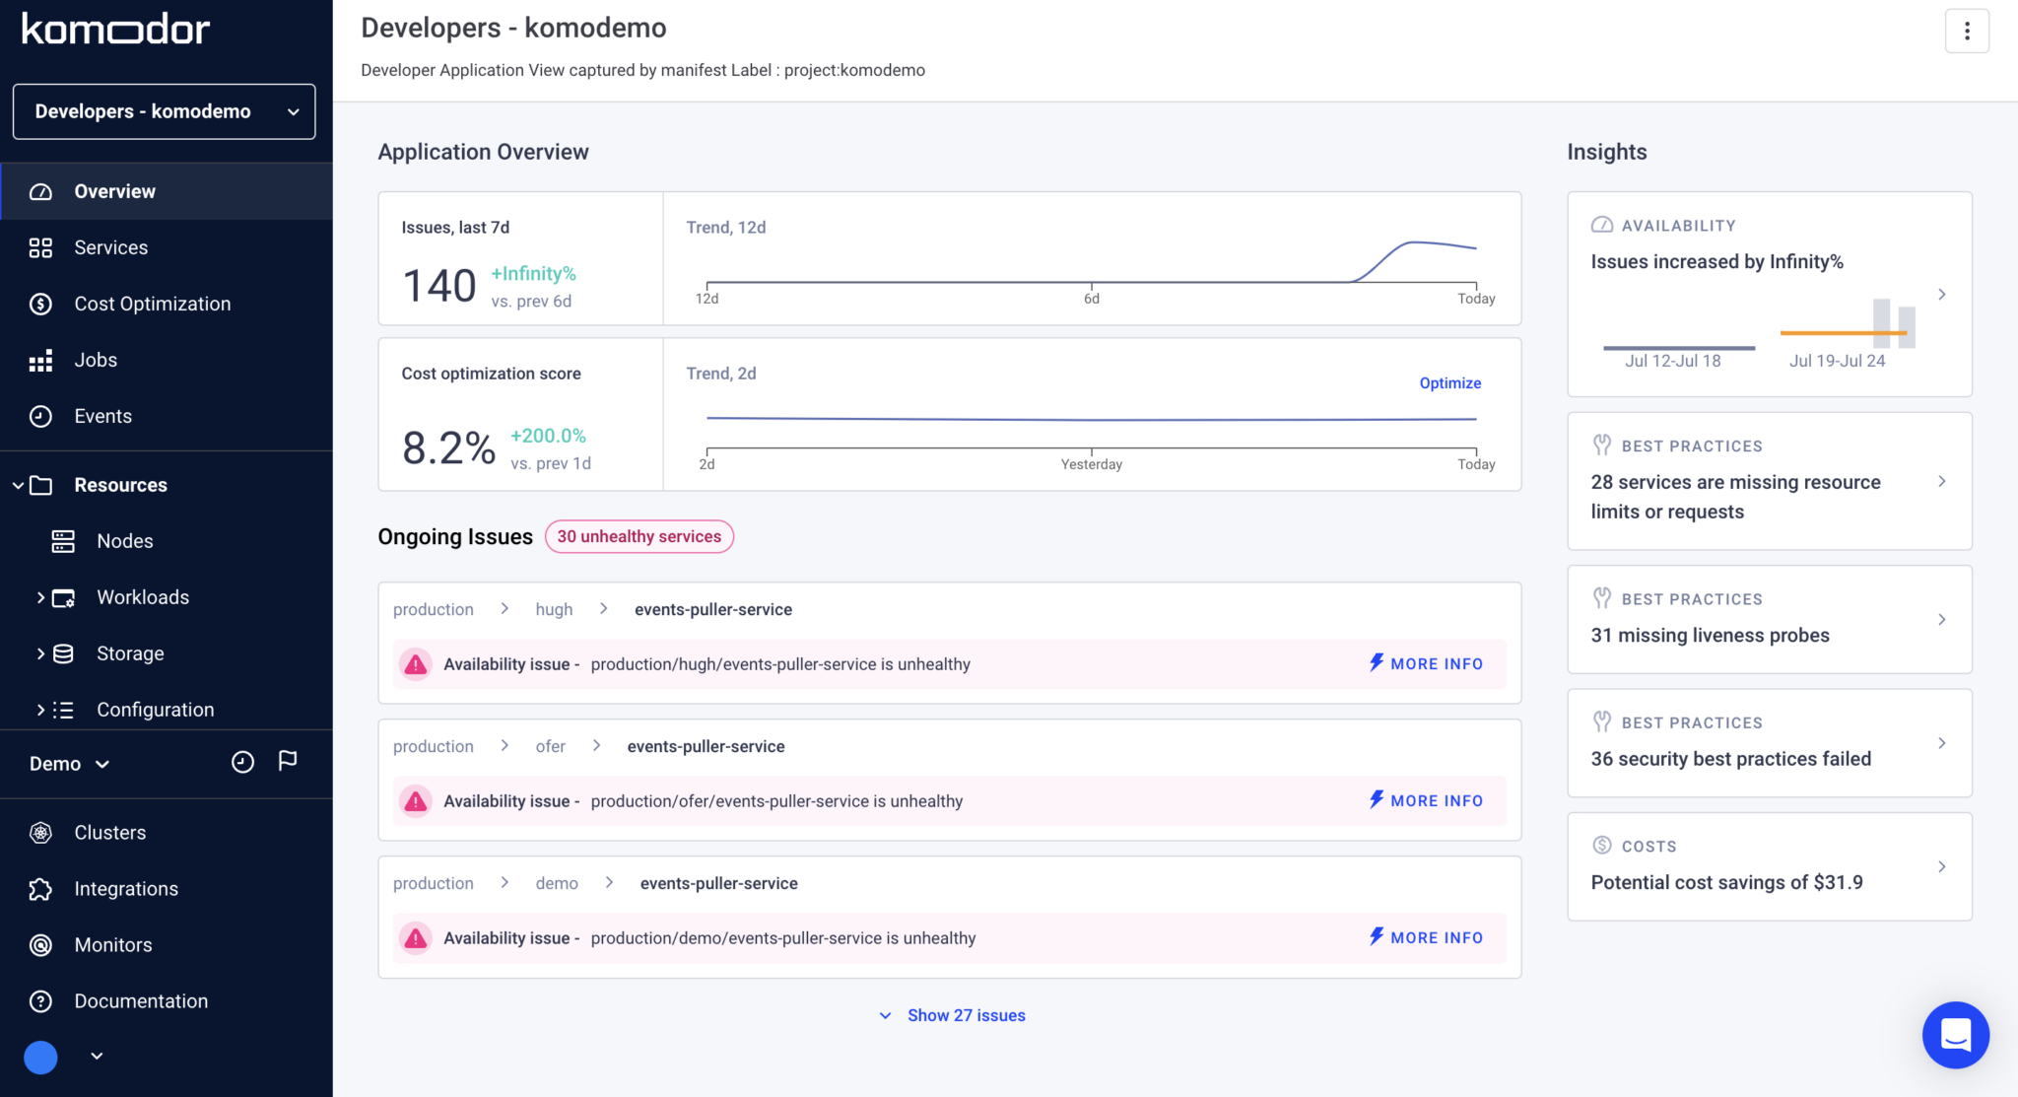
Task: Expand the Storage tree arrow
Action: tap(40, 653)
